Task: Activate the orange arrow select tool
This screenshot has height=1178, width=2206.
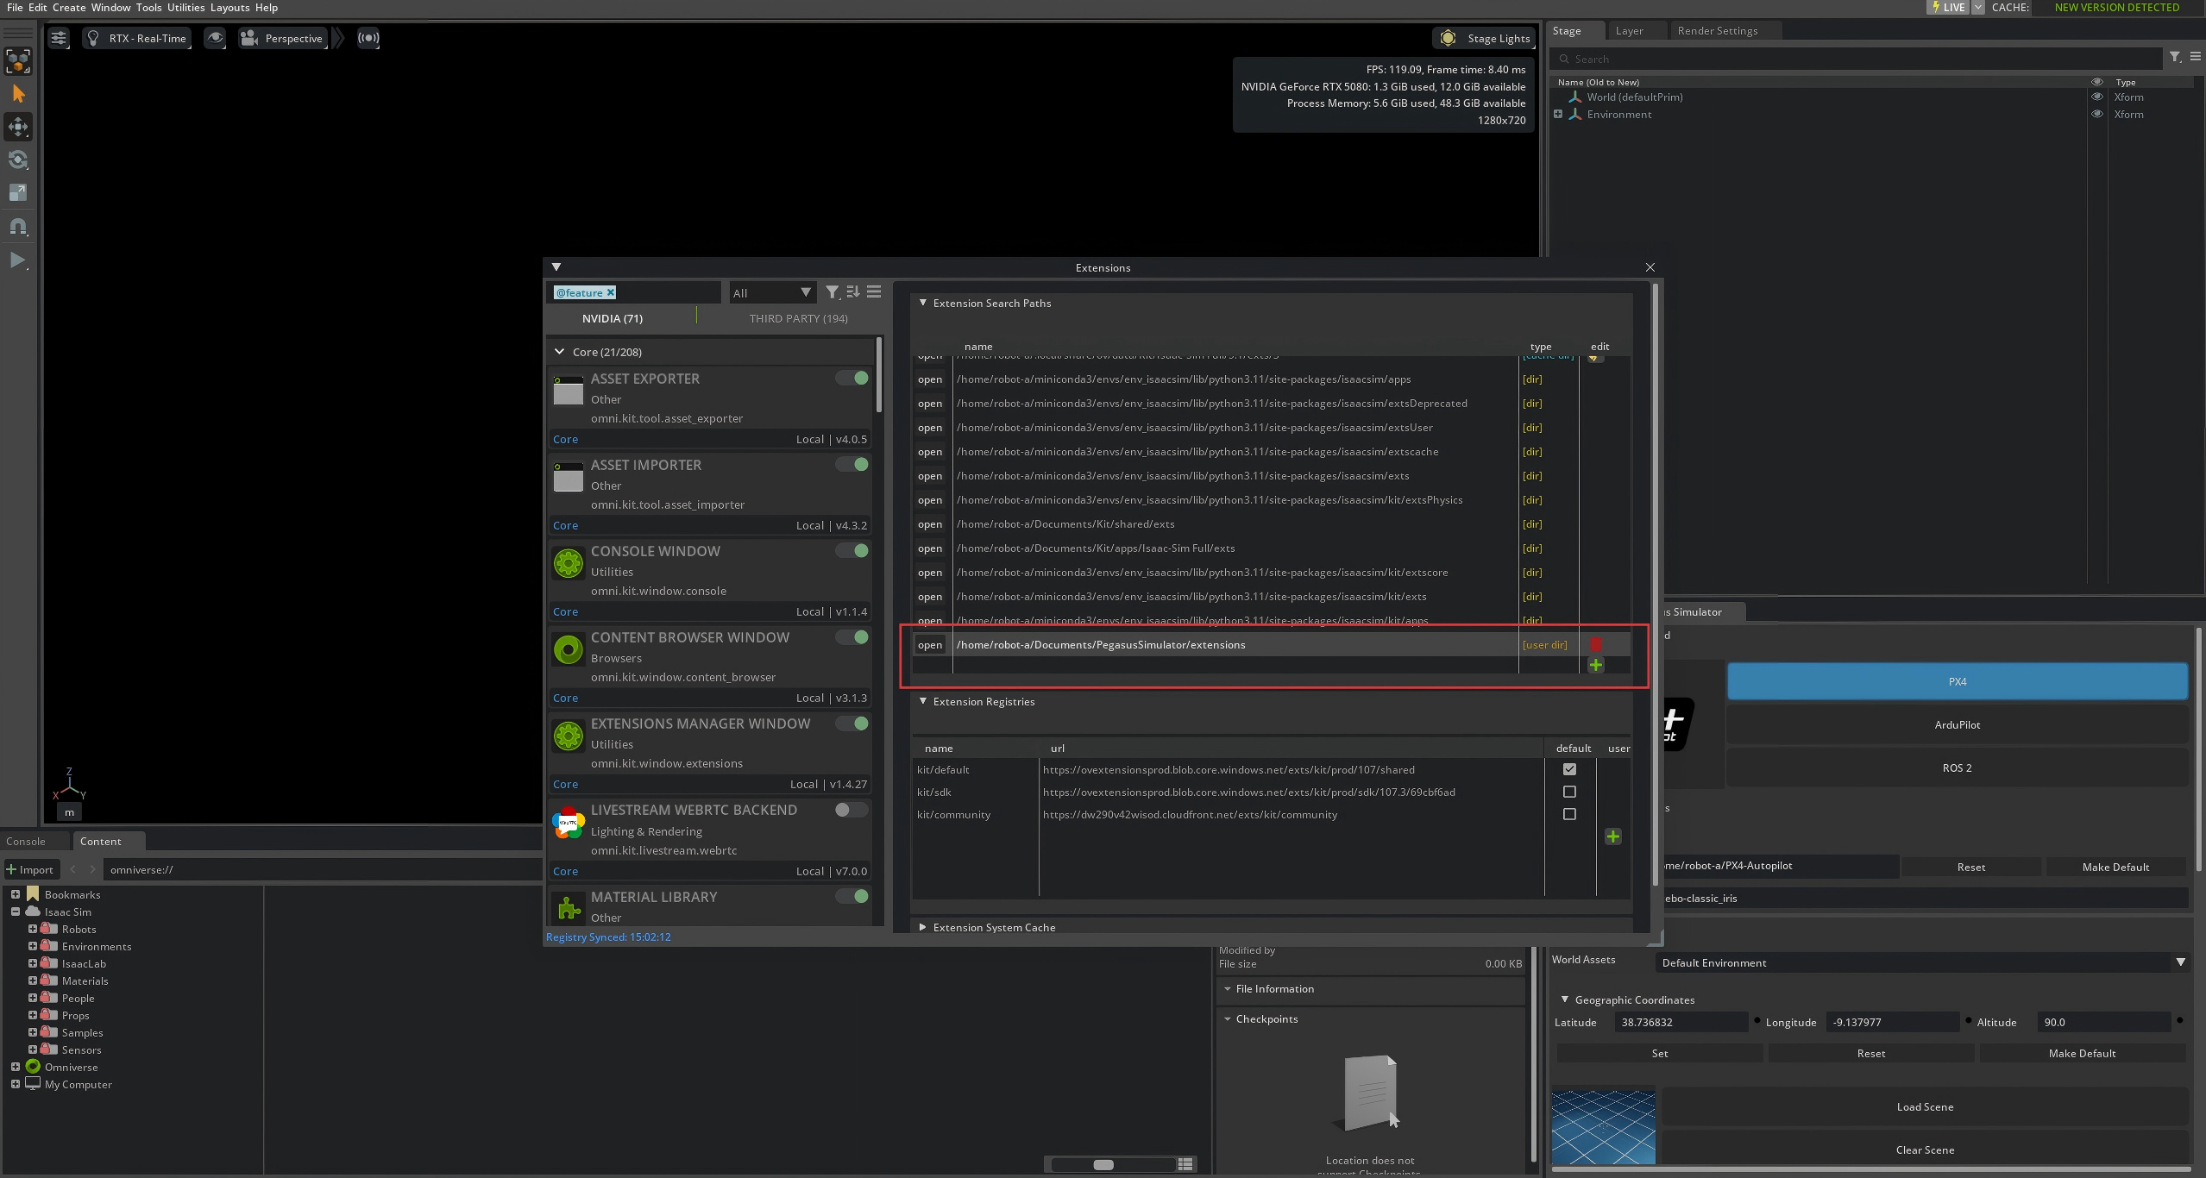Action: coord(18,94)
